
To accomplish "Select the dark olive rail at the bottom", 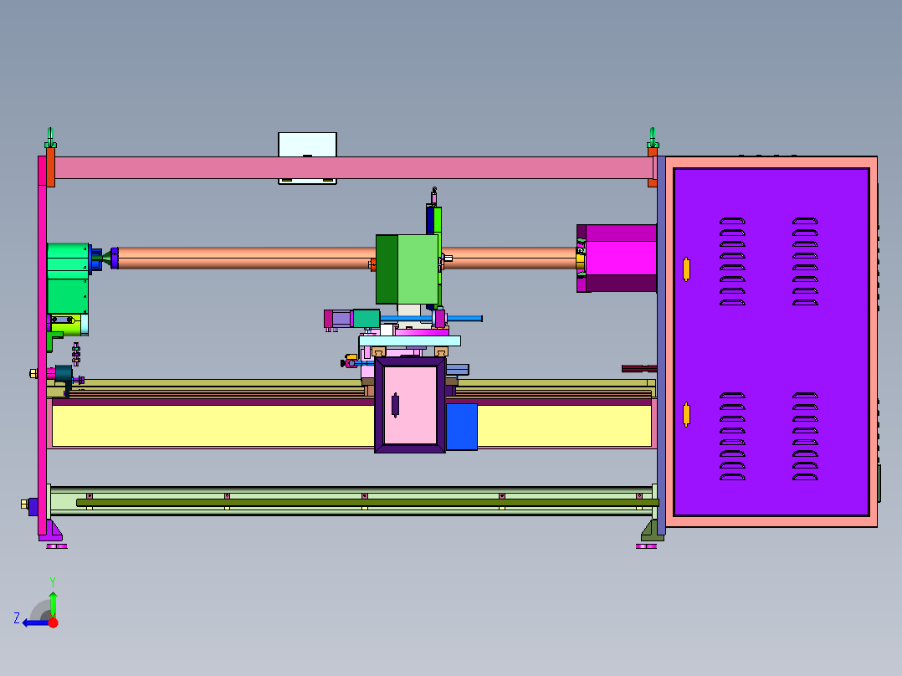I will click(x=367, y=503).
